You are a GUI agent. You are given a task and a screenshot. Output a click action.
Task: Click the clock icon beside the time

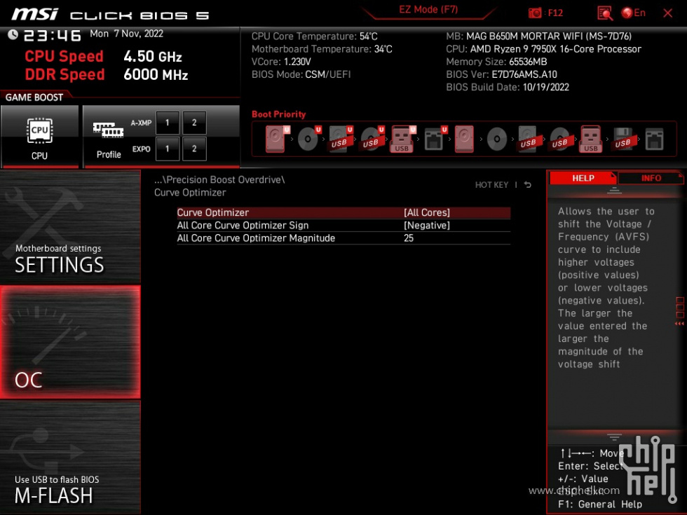[13, 34]
